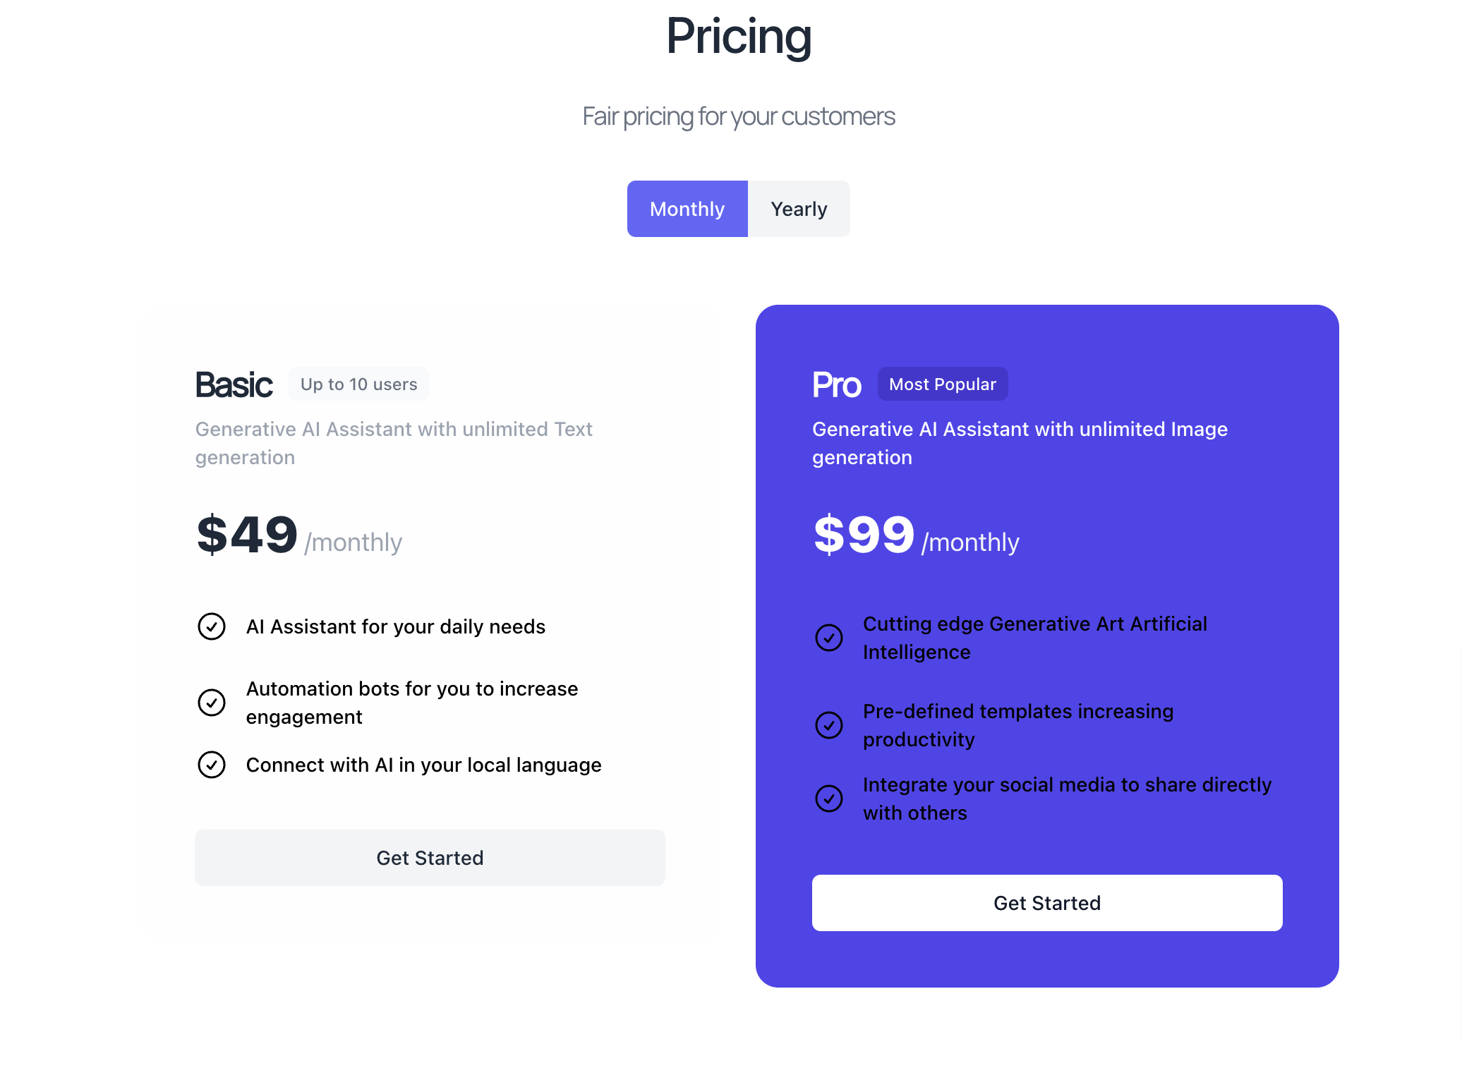Switch billing to Yearly
This screenshot has width=1462, height=1068.
coord(799,209)
